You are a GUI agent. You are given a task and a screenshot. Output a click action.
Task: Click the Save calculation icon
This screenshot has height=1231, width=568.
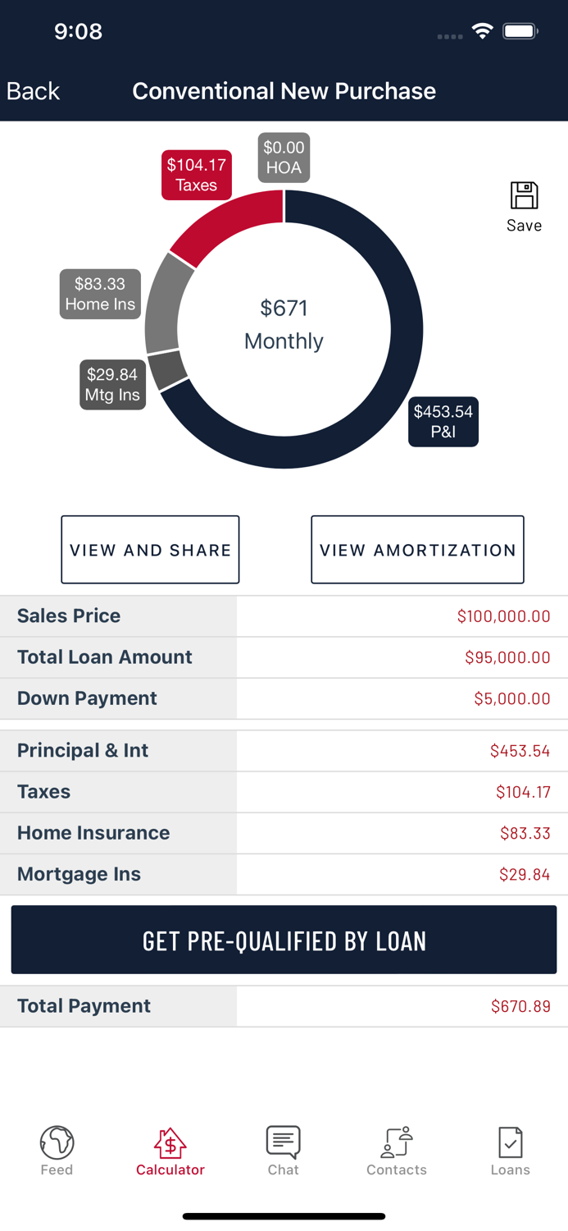[523, 197]
